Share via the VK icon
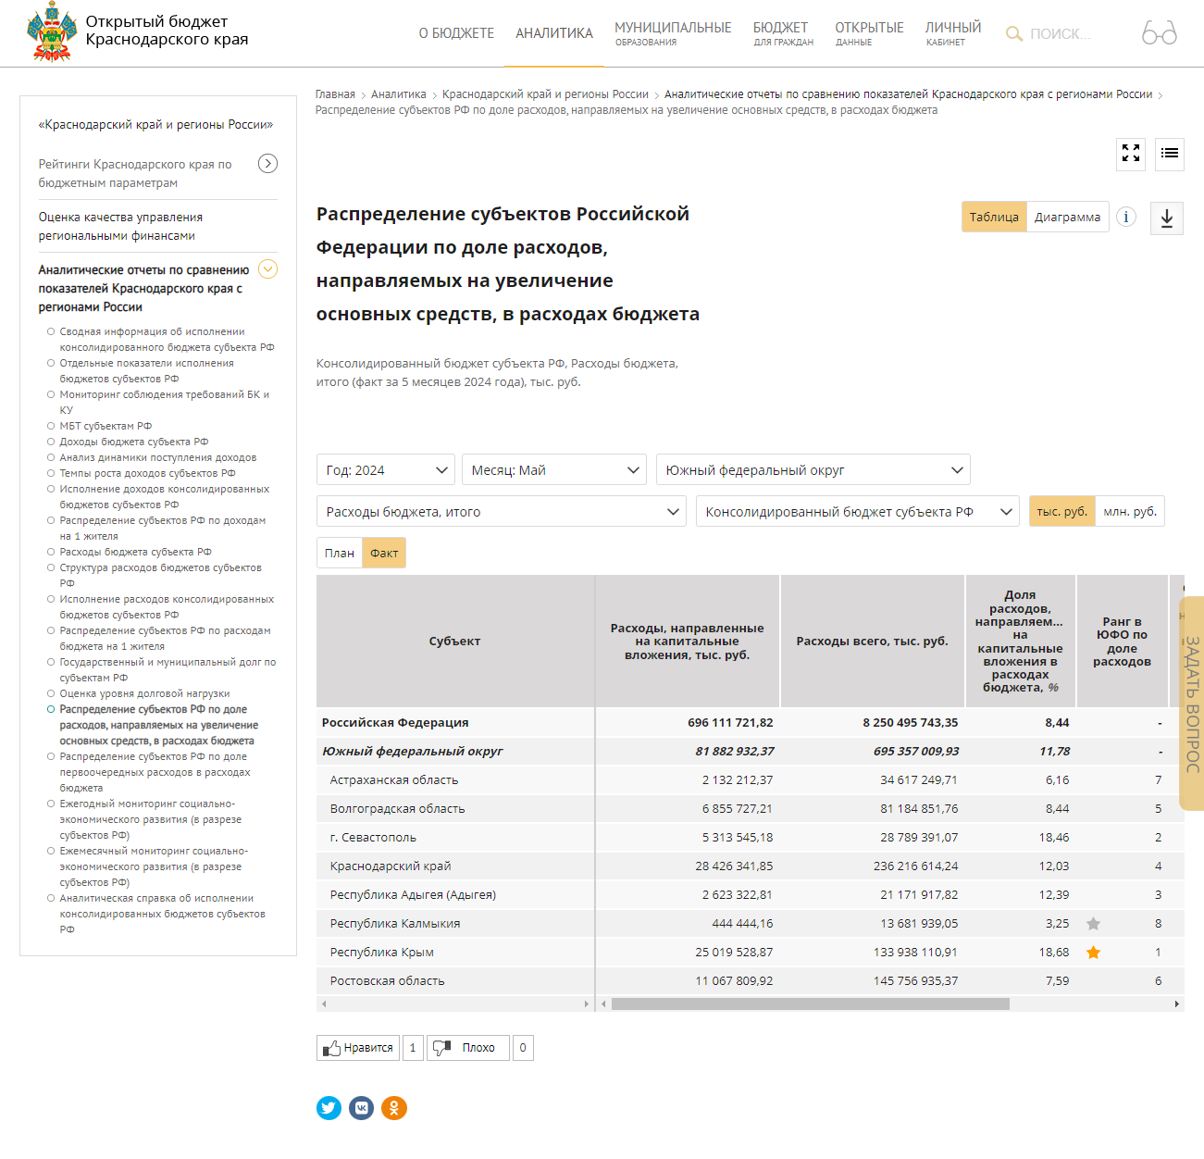The width and height of the screenshot is (1204, 1159). point(361,1108)
